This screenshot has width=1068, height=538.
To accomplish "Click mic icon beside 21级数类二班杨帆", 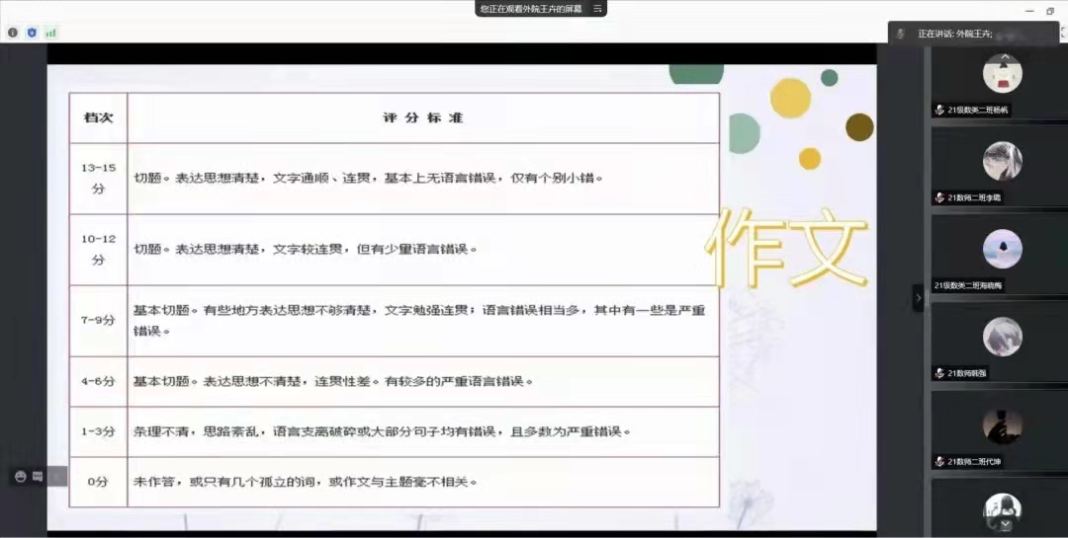I will point(939,111).
